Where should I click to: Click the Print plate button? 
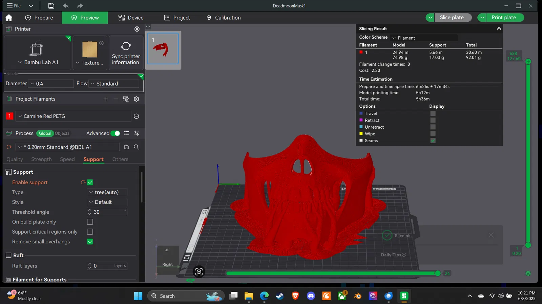point(505,17)
